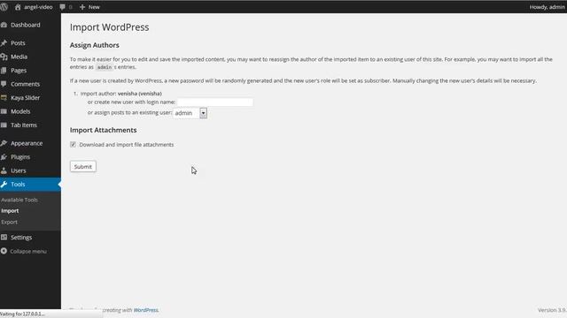Select the admin existing-user combo box

pyautogui.click(x=190, y=113)
